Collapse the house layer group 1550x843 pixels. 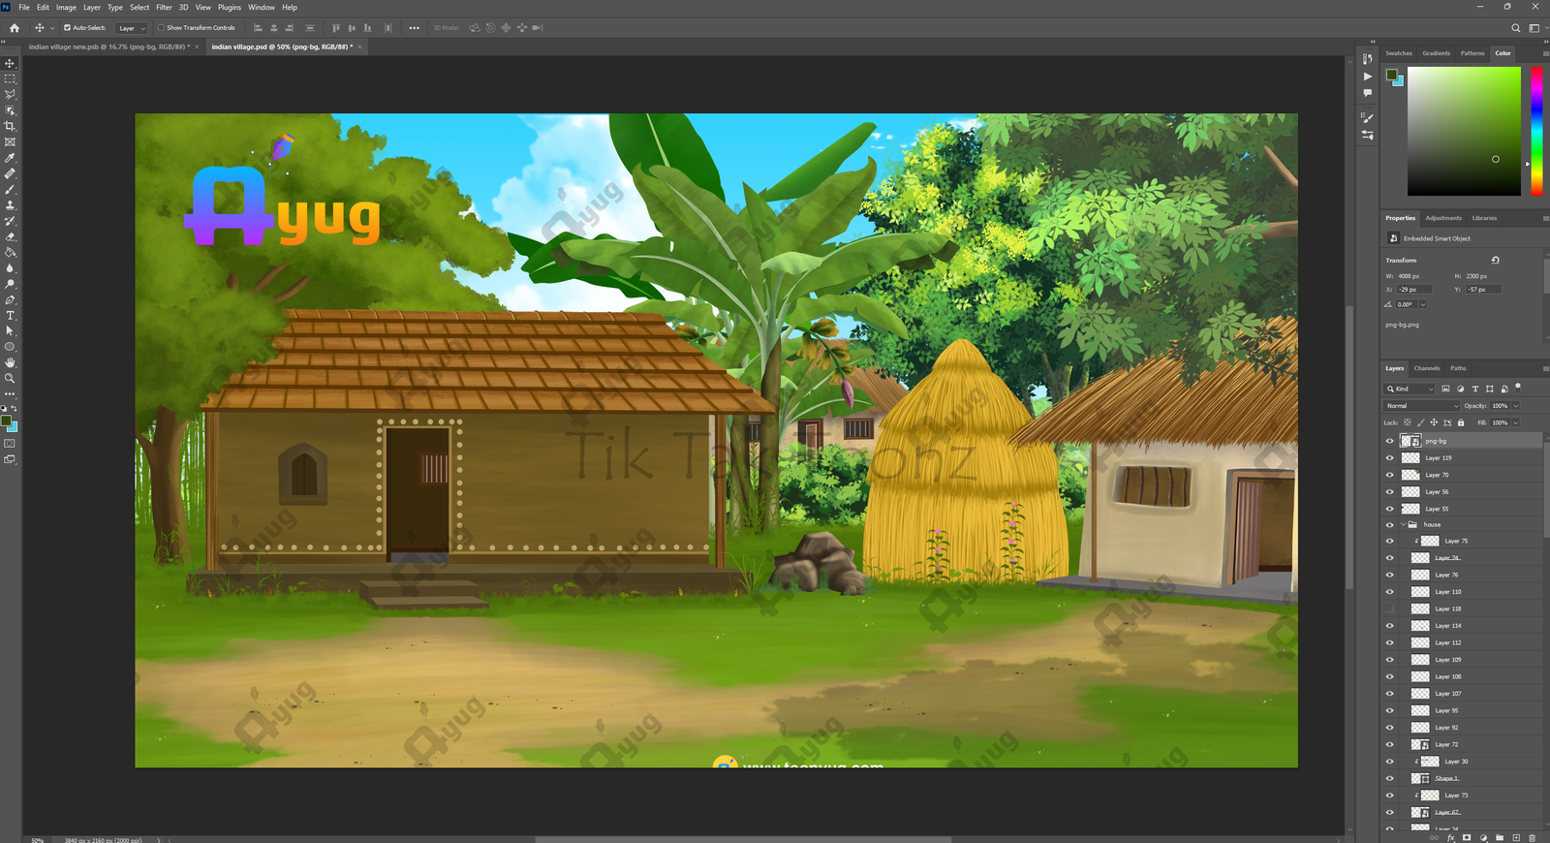[x=1403, y=525]
